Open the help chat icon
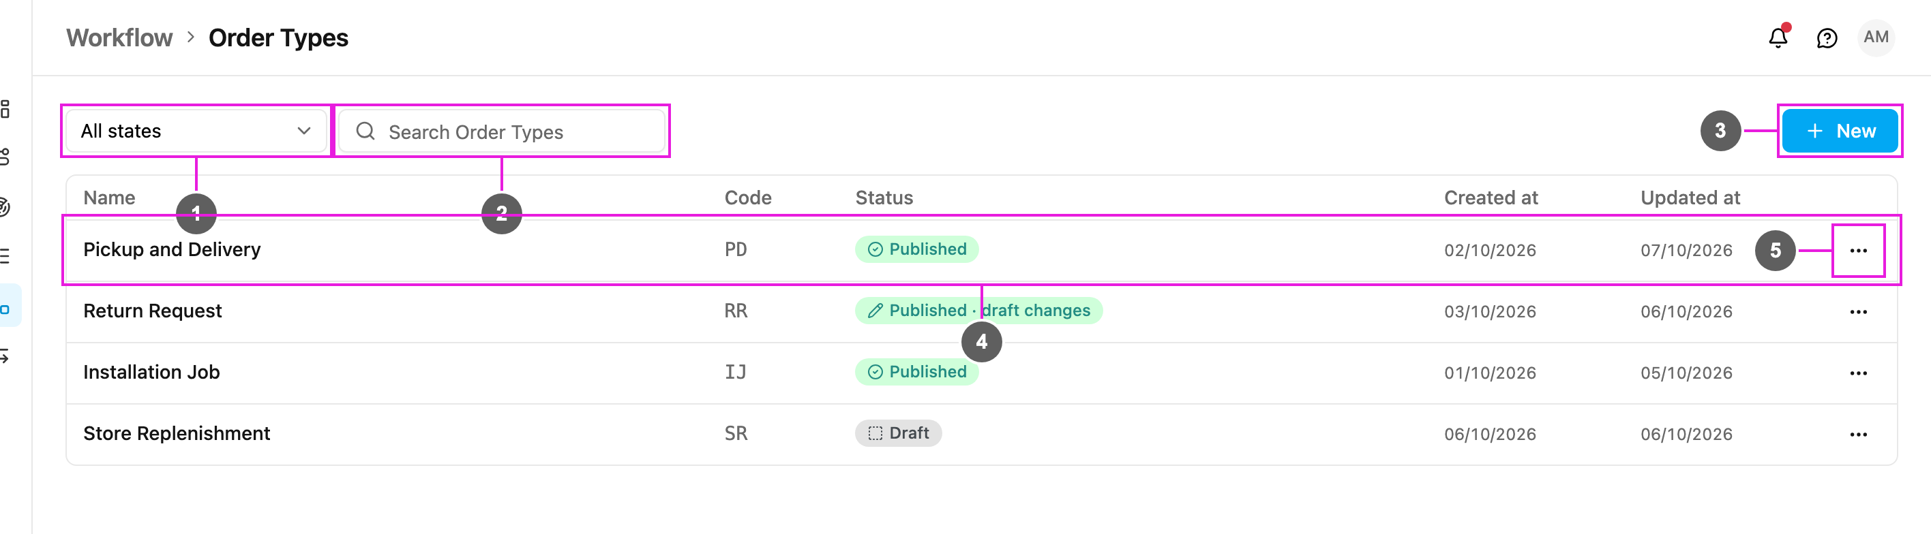 [x=1826, y=37]
